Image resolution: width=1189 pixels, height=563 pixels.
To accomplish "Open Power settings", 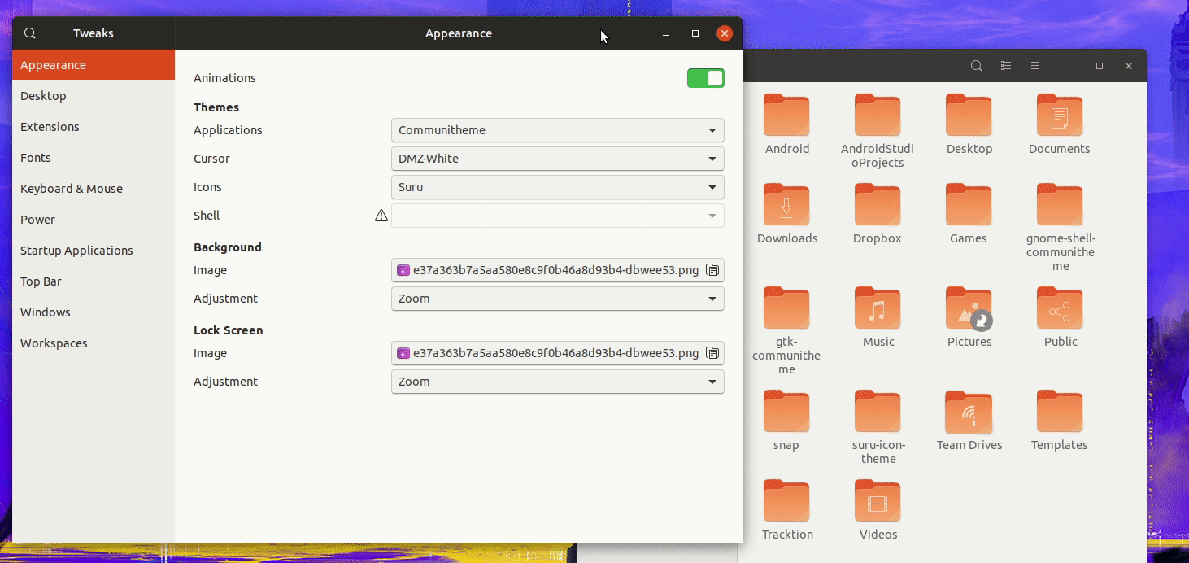I will pos(94,220).
